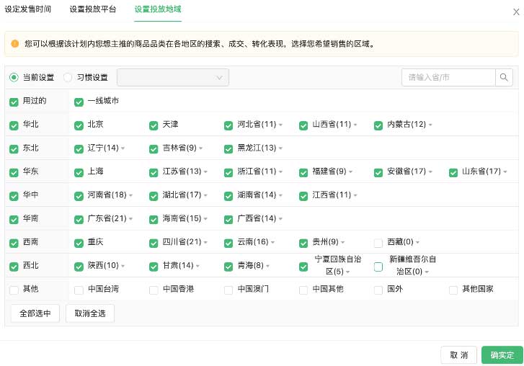Check the 中国台湾 checkbox
This screenshot has width=524, height=366.
[79, 290]
